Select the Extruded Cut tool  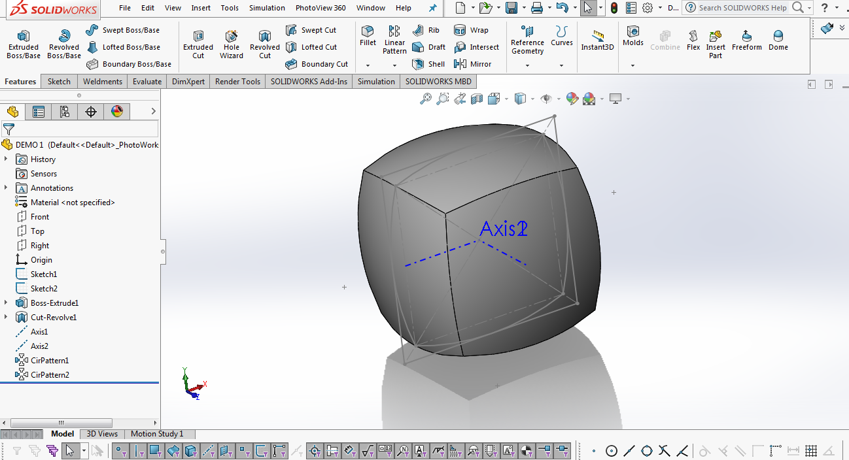[198, 44]
